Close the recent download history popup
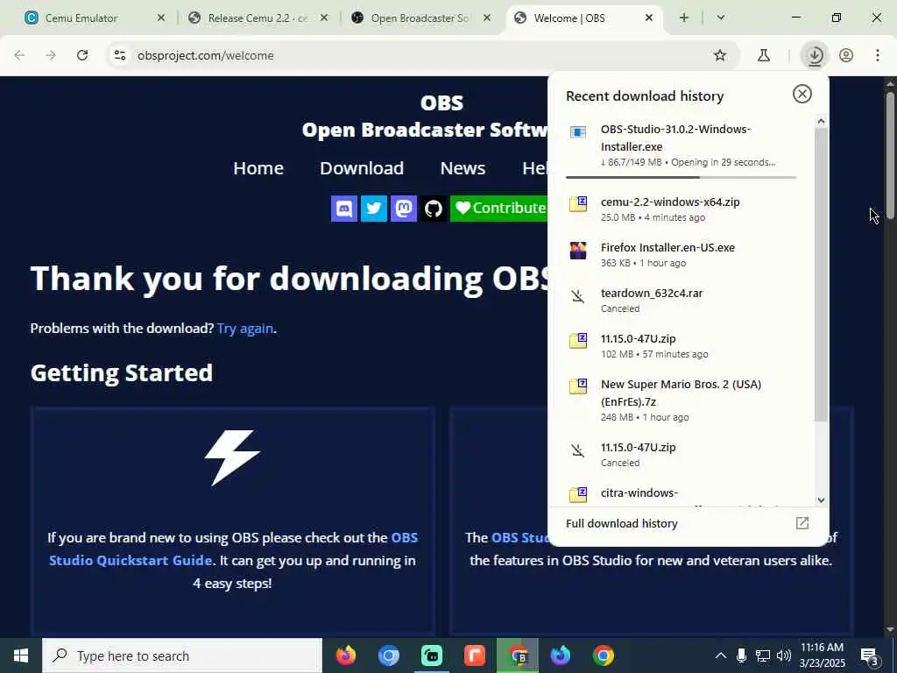The width and height of the screenshot is (897, 673). click(x=802, y=94)
